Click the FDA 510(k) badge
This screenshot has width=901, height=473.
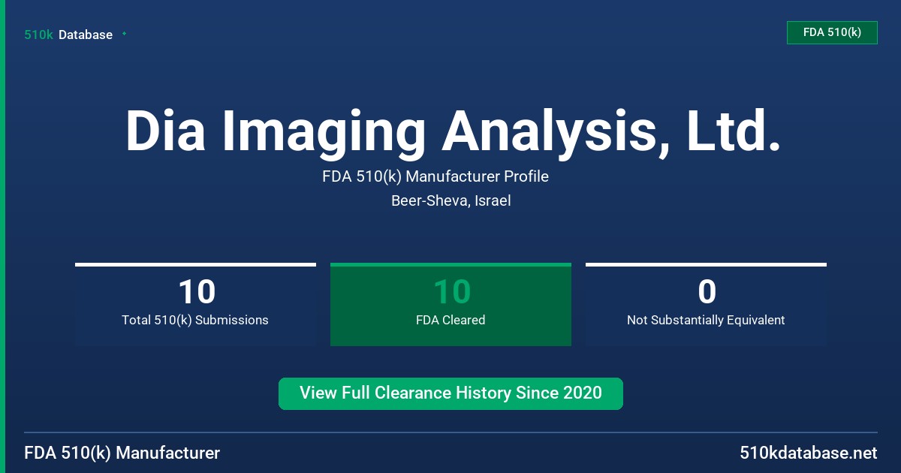832,32
